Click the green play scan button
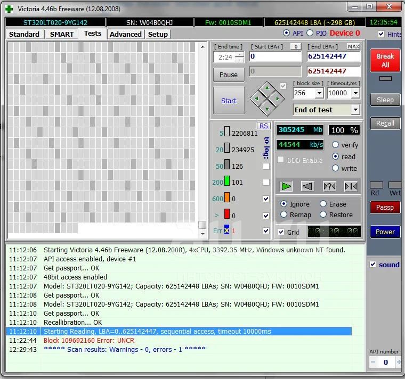This screenshot has height=379, width=405. pyautogui.click(x=286, y=186)
